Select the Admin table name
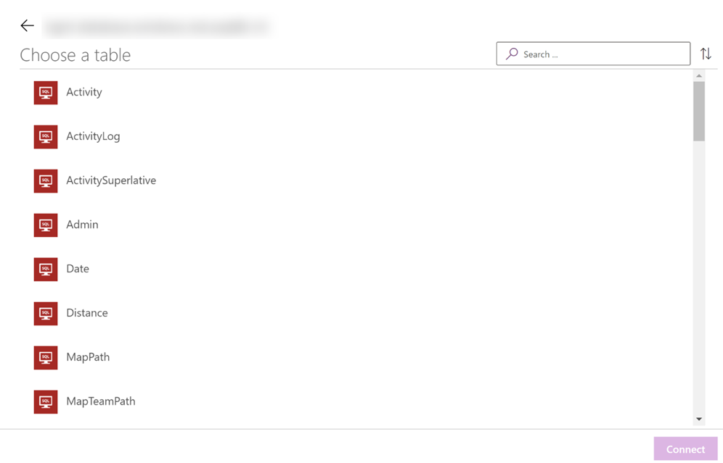 (x=82, y=225)
